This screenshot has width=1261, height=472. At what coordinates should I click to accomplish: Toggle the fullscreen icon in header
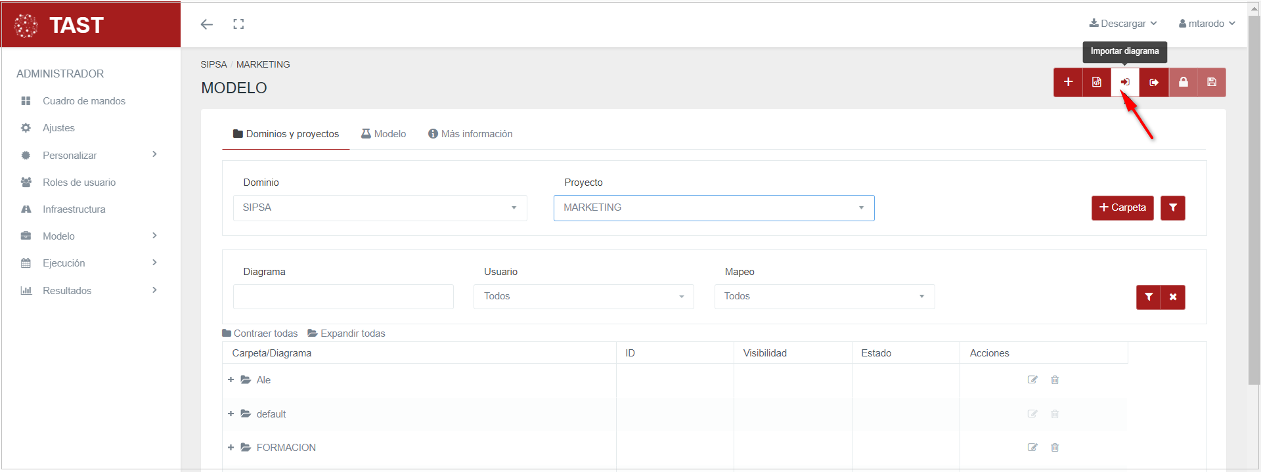(238, 24)
